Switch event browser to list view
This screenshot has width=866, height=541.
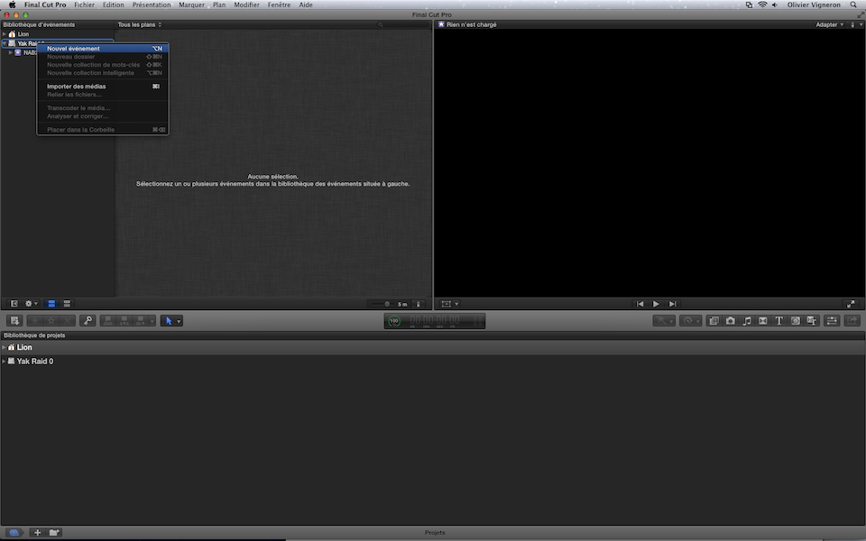point(67,304)
